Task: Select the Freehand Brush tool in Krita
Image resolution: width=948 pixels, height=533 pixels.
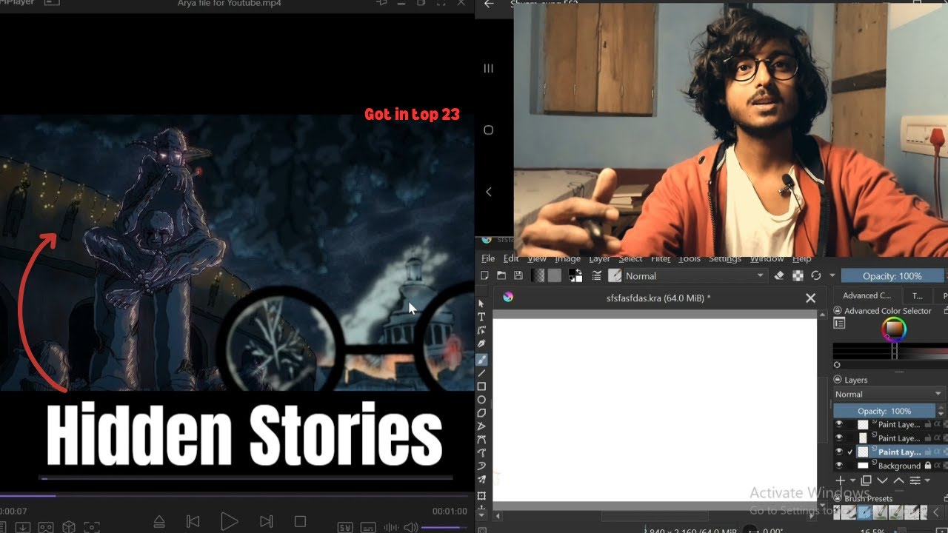Action: point(481,359)
